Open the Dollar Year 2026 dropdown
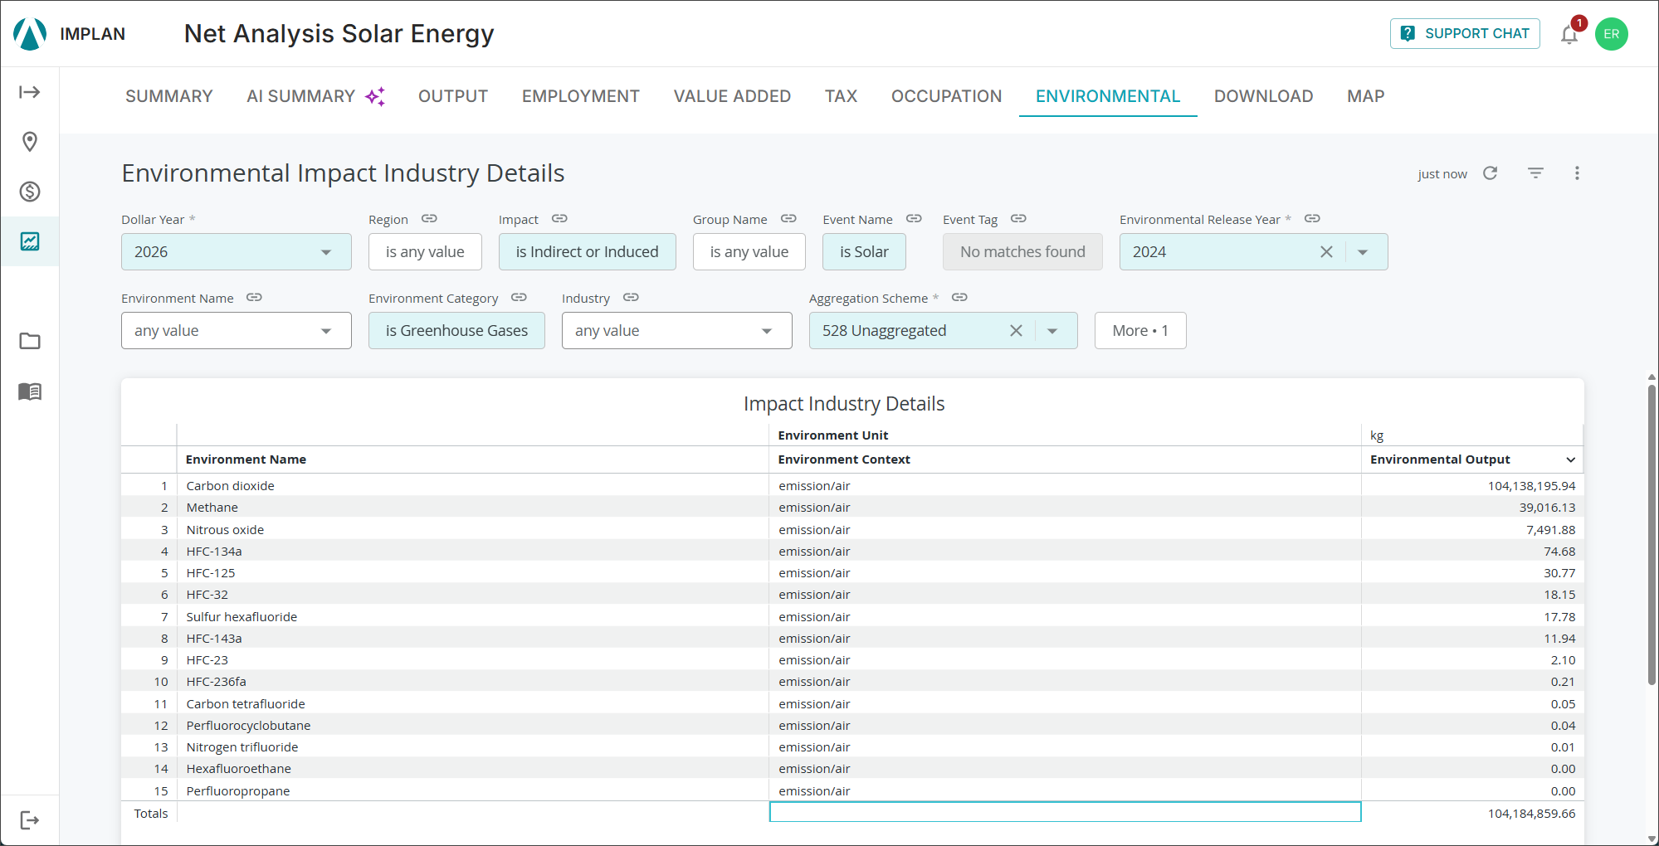Image resolution: width=1659 pixels, height=846 pixels. point(237,252)
